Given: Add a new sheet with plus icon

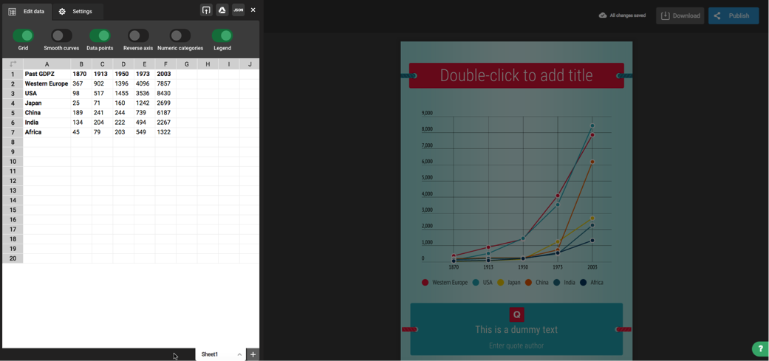Looking at the screenshot, I should pos(253,354).
